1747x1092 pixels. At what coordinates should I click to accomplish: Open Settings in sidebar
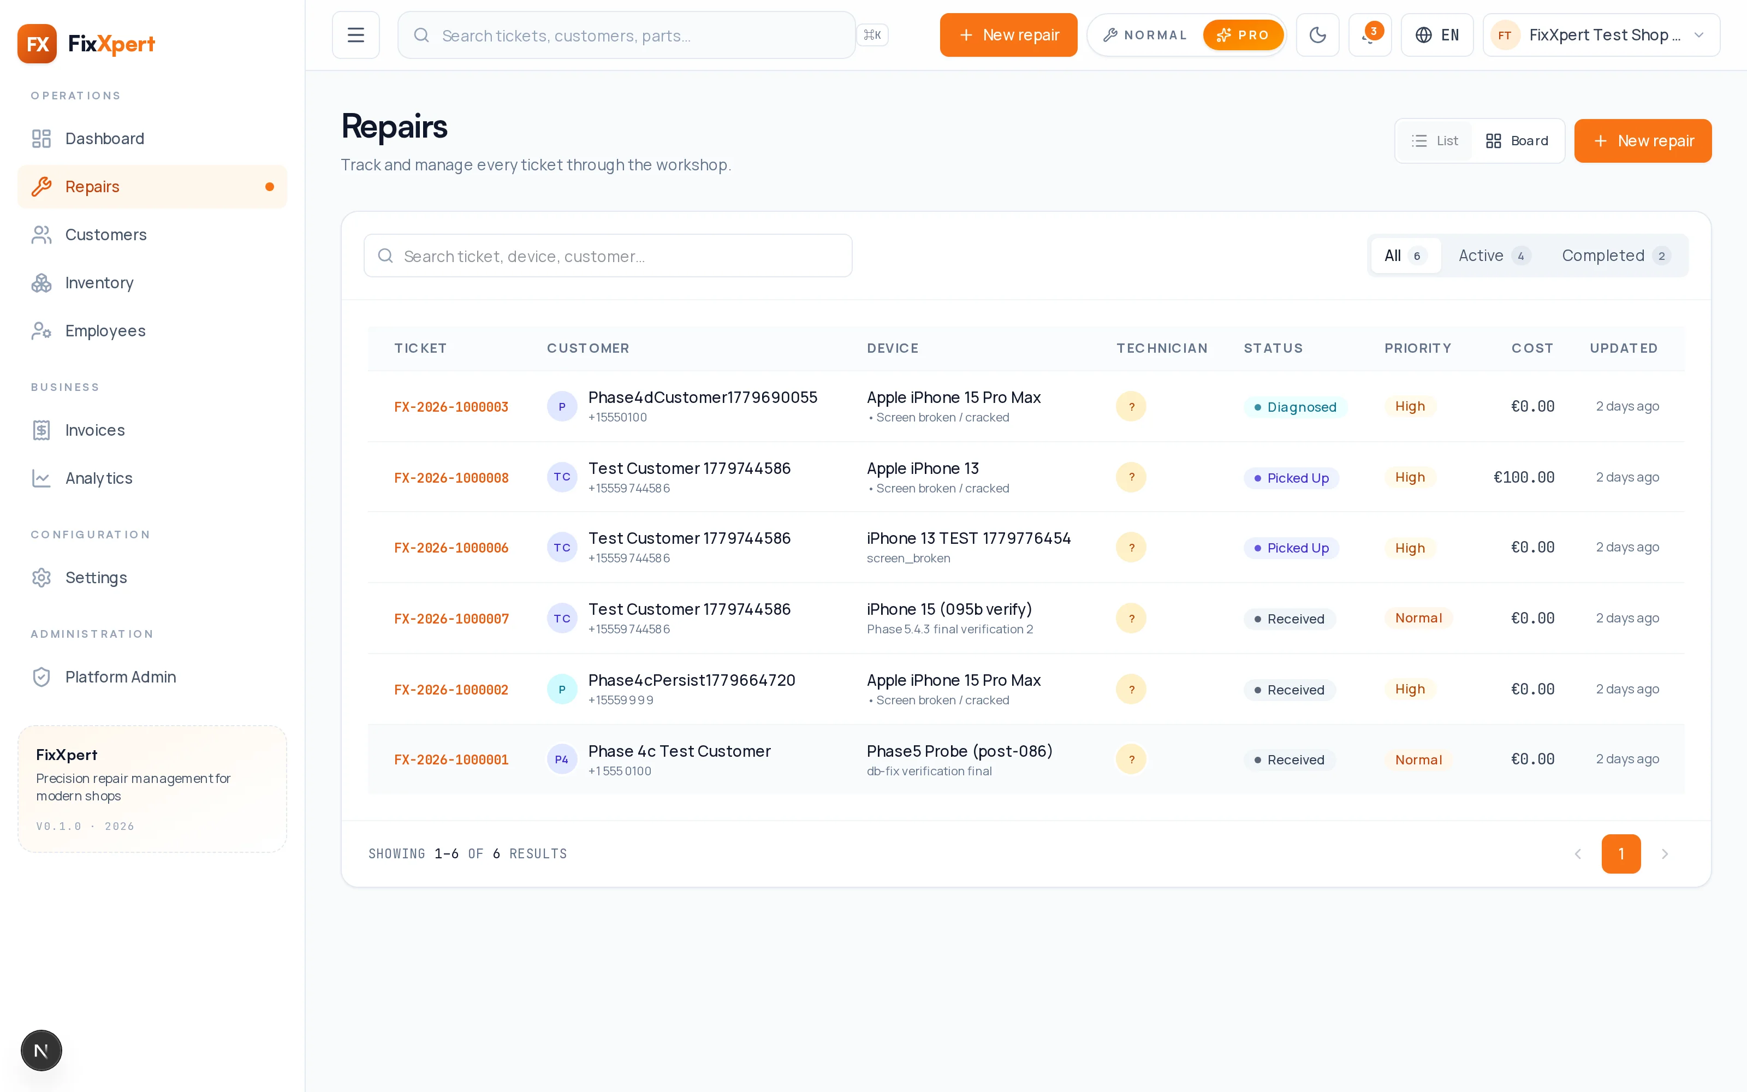(x=152, y=578)
